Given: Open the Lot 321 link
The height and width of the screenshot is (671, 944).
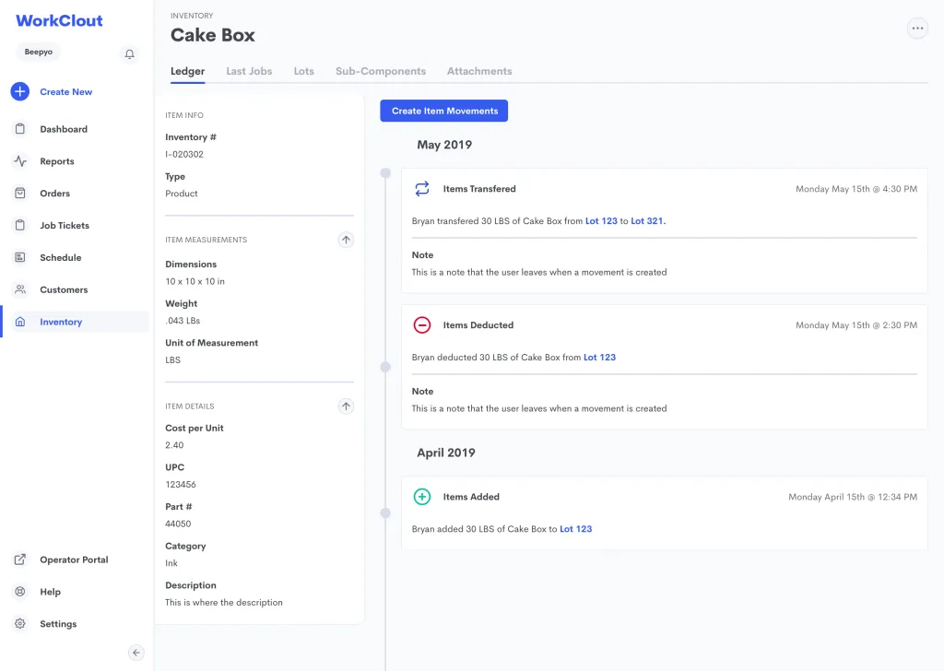Looking at the screenshot, I should [x=647, y=221].
